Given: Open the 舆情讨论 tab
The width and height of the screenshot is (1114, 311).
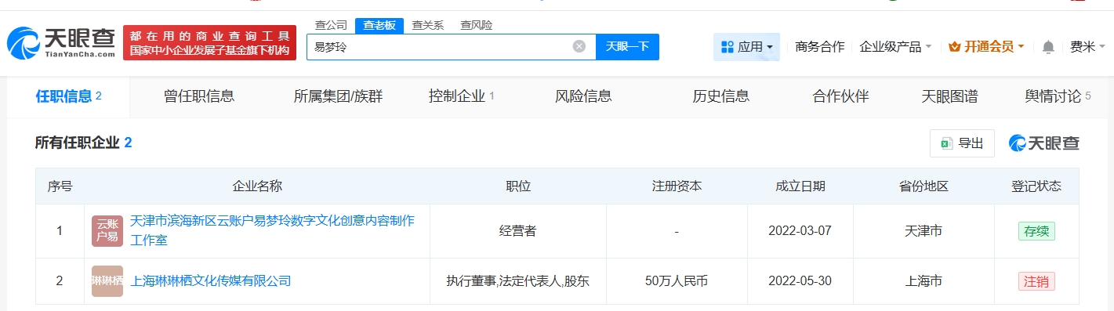Looking at the screenshot, I should pyautogui.click(x=1058, y=96).
